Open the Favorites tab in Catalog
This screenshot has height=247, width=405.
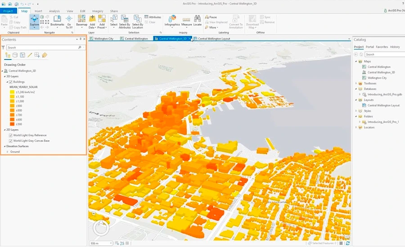click(382, 47)
